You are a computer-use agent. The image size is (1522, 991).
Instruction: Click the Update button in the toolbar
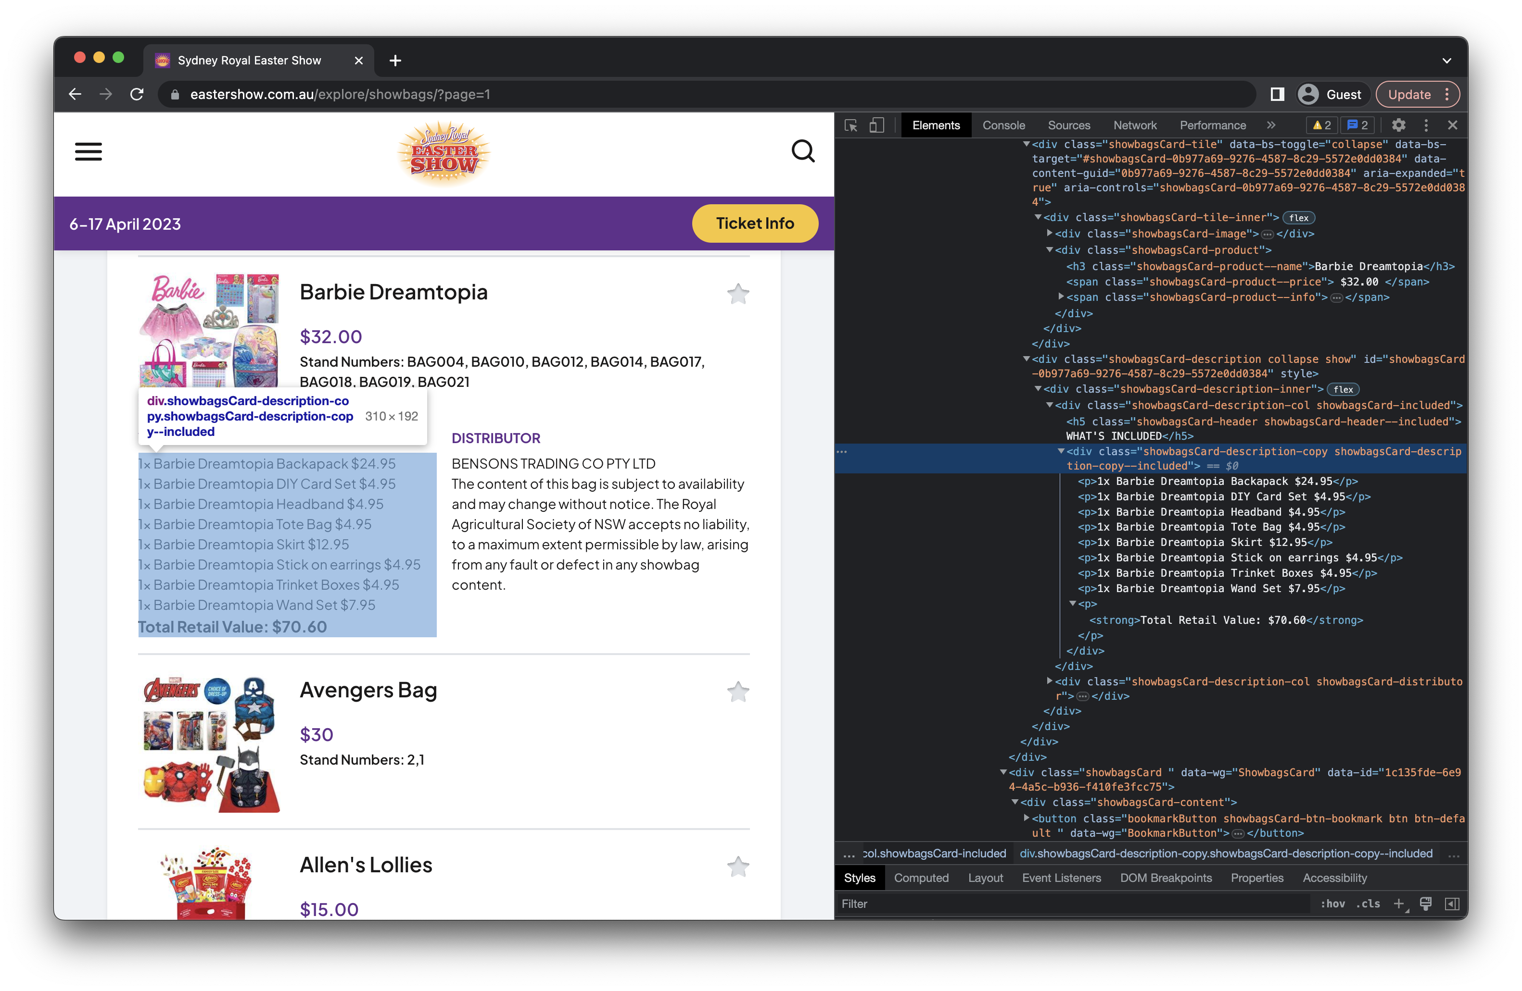point(1417,95)
